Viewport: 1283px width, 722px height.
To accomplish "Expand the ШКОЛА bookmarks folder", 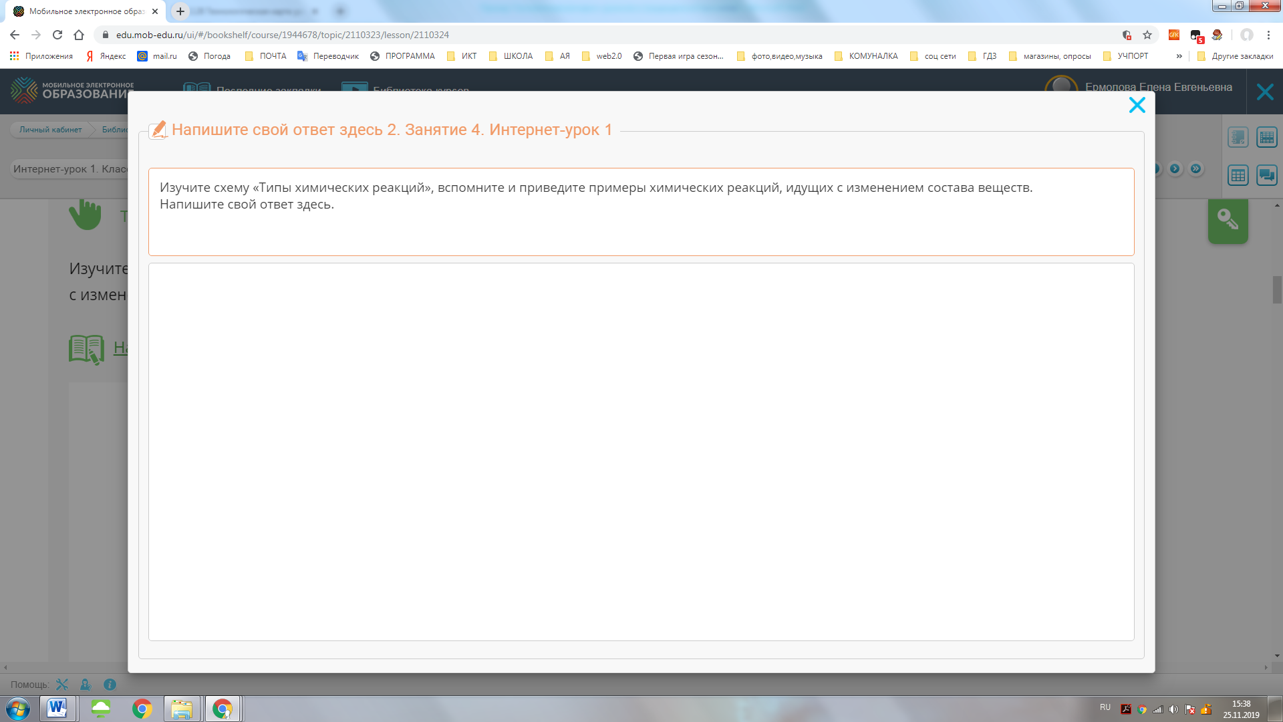I will (511, 56).
